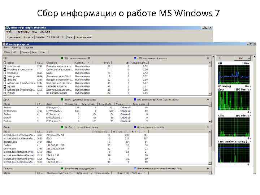
Task: Select chrome.exe row in network table
Action: point(75,148)
